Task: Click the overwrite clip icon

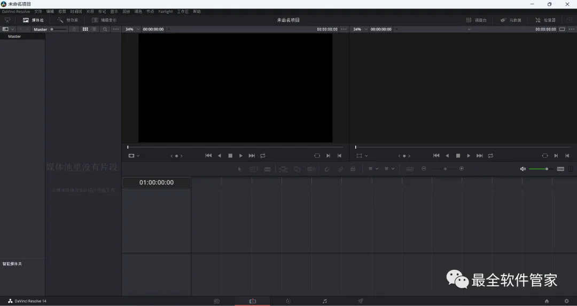Action: (x=297, y=169)
